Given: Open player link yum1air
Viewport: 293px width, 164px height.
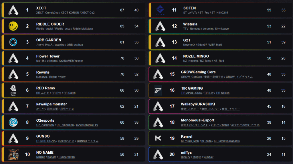Looking at the screenshot, I should [208, 157].
